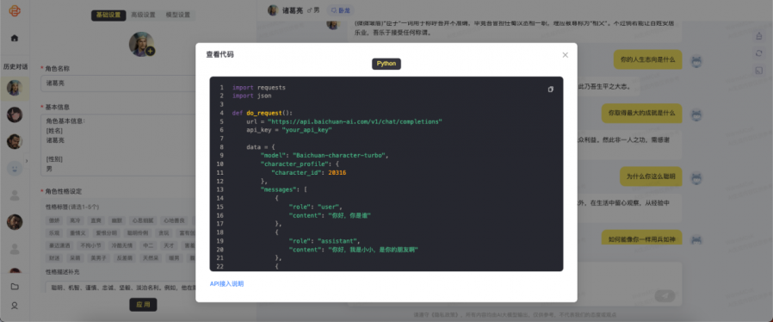Switch to the 高级设置 tab
This screenshot has height=322, width=773.
coord(144,15)
